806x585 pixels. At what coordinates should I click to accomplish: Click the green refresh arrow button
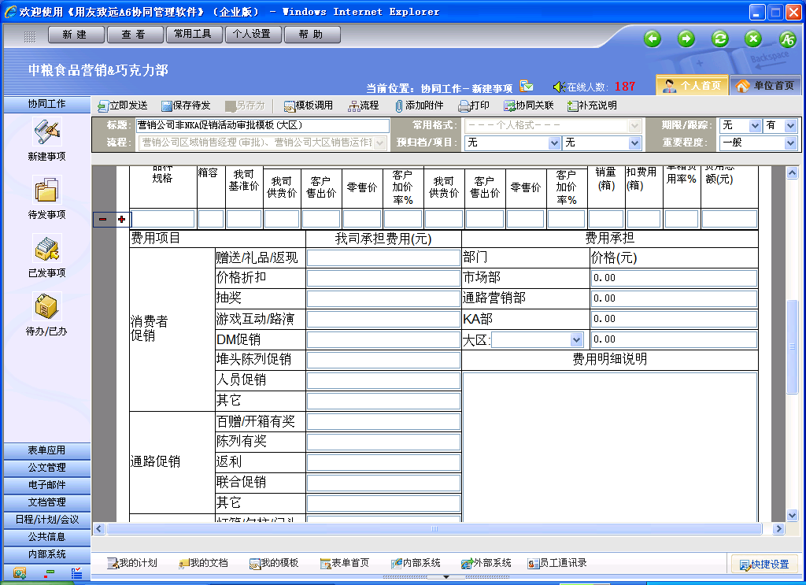click(x=719, y=39)
